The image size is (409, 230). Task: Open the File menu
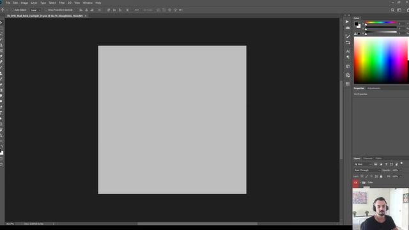(x=8, y=3)
